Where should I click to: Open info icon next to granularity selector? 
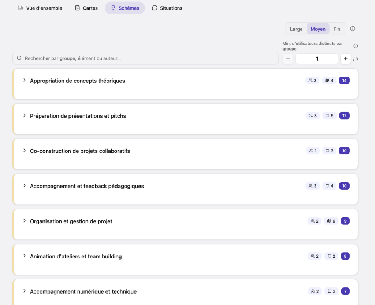[353, 29]
